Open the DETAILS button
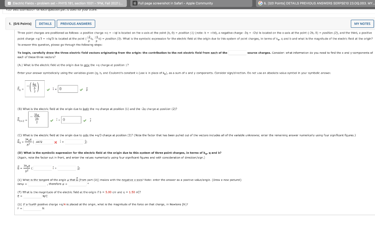375x225 pixels. [45, 24]
